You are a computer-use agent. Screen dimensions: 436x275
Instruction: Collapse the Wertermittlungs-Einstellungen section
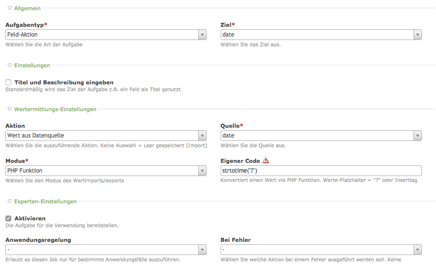pos(10,109)
